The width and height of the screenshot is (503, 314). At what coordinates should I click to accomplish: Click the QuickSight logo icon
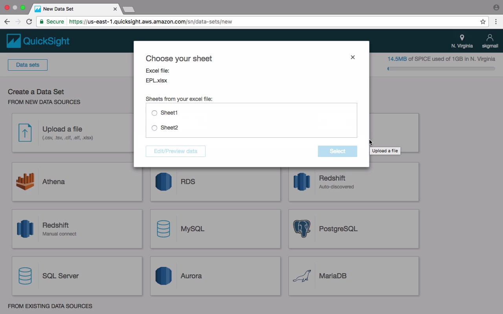[14, 41]
